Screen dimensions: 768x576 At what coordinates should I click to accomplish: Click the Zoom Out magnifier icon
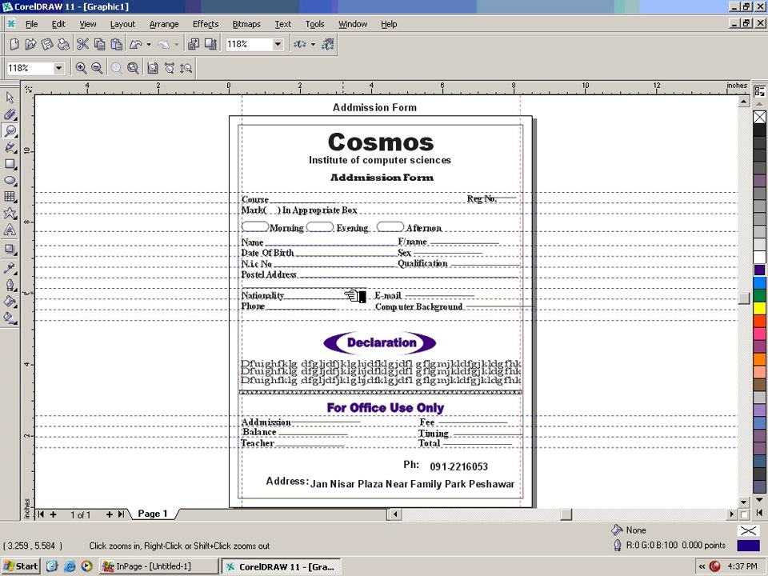click(97, 68)
